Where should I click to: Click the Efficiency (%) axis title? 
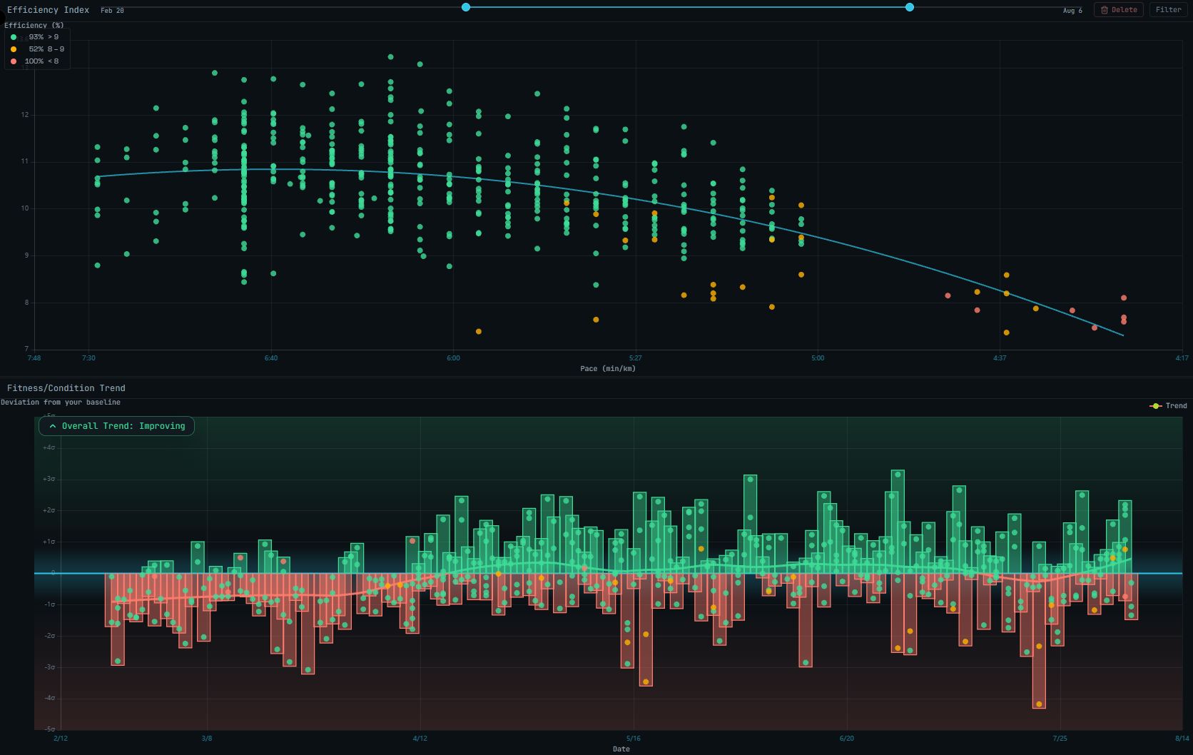[x=34, y=26]
